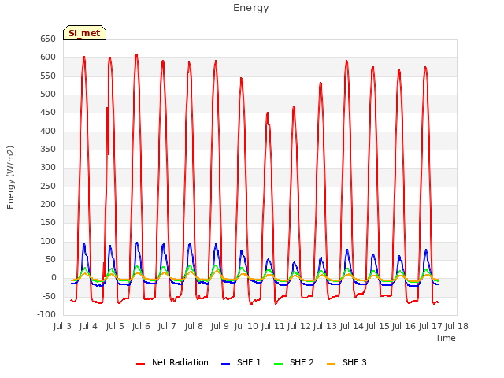Click the 550 y-axis tick label
504x378 pixels.
pyautogui.click(x=48, y=76)
